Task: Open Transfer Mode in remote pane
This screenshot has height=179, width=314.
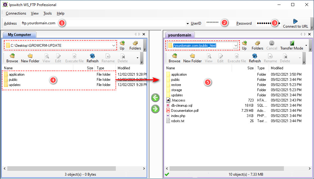Action: (x=292, y=46)
